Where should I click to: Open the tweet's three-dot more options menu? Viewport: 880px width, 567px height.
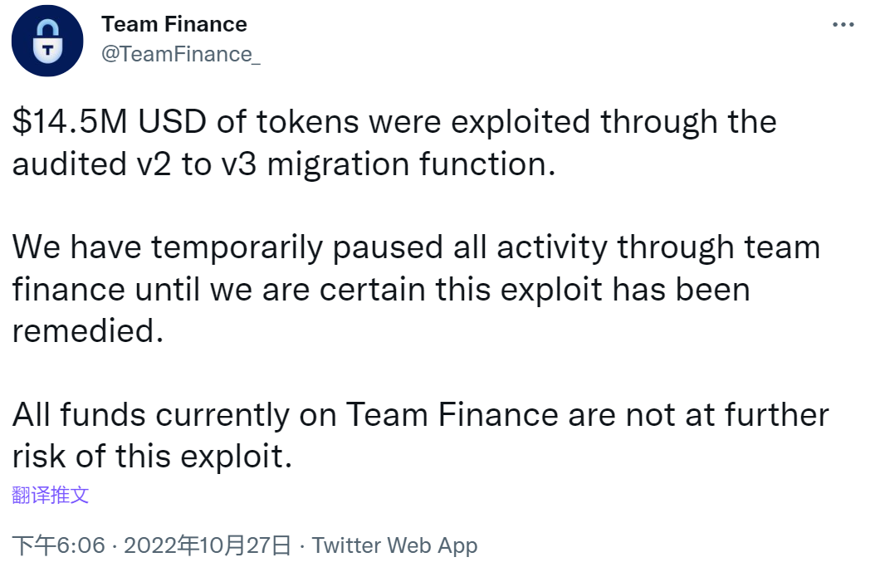(843, 25)
